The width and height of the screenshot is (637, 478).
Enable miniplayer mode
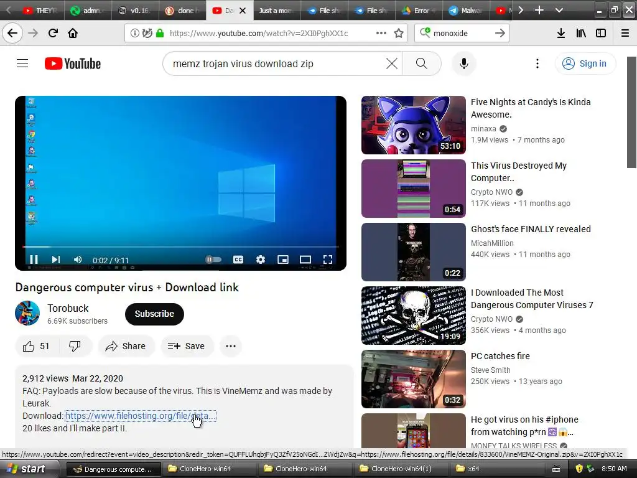pyautogui.click(x=283, y=260)
